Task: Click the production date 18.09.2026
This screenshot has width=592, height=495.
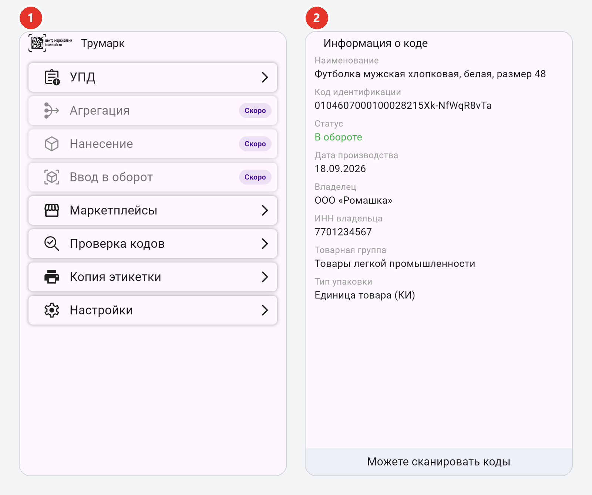Action: [x=340, y=169]
